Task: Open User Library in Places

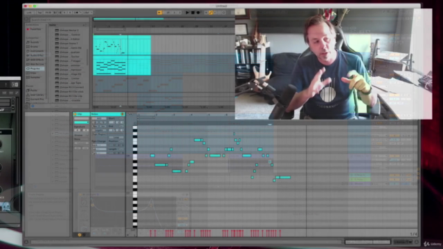Action: point(35,95)
